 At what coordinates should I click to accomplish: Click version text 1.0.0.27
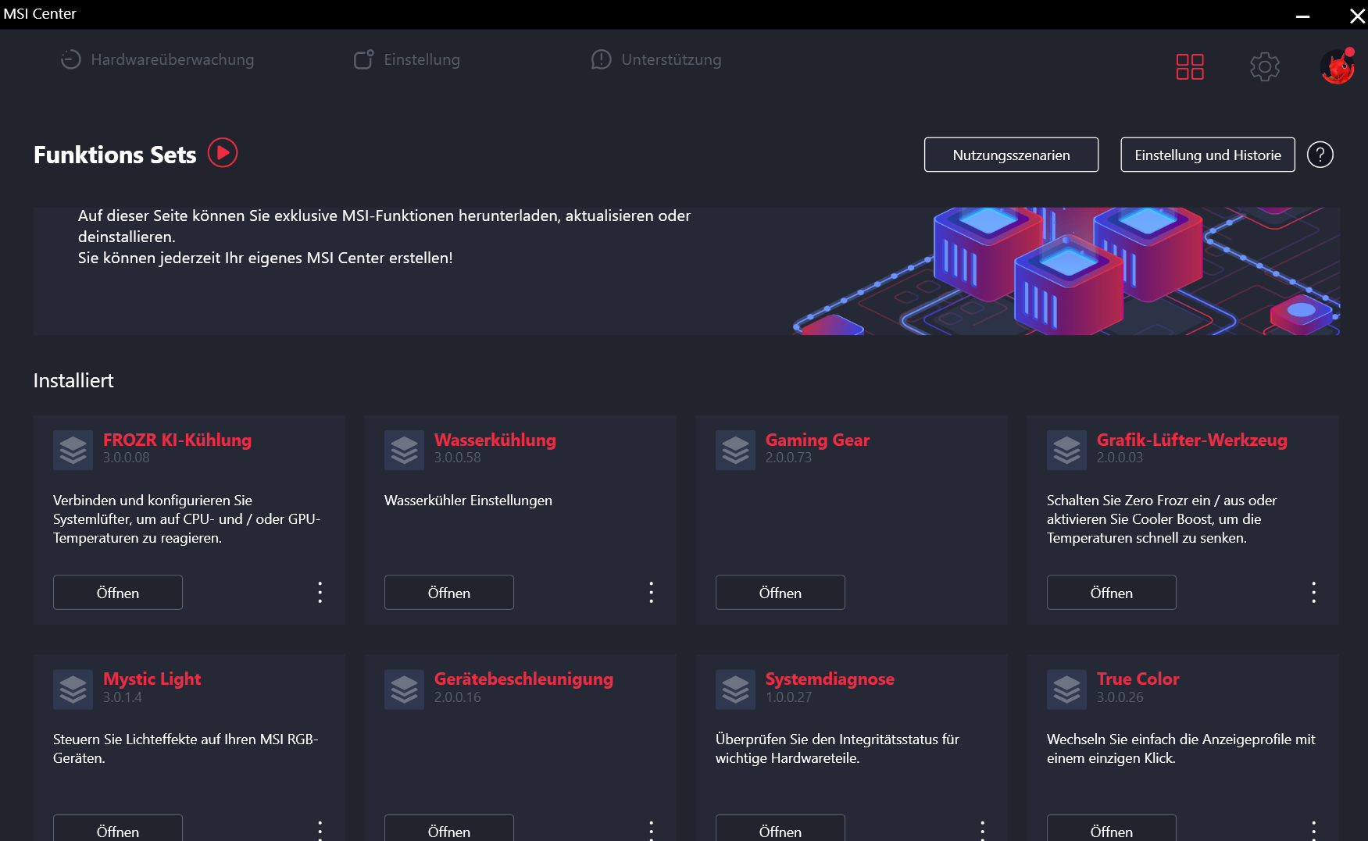click(x=789, y=697)
